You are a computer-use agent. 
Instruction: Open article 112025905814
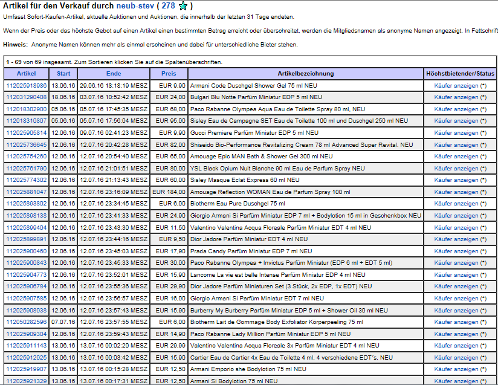click(x=27, y=133)
